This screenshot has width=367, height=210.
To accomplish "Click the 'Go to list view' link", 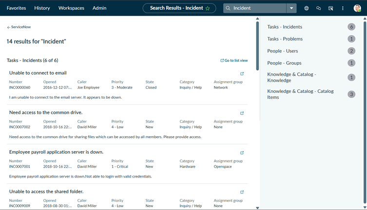I will (234, 61).
